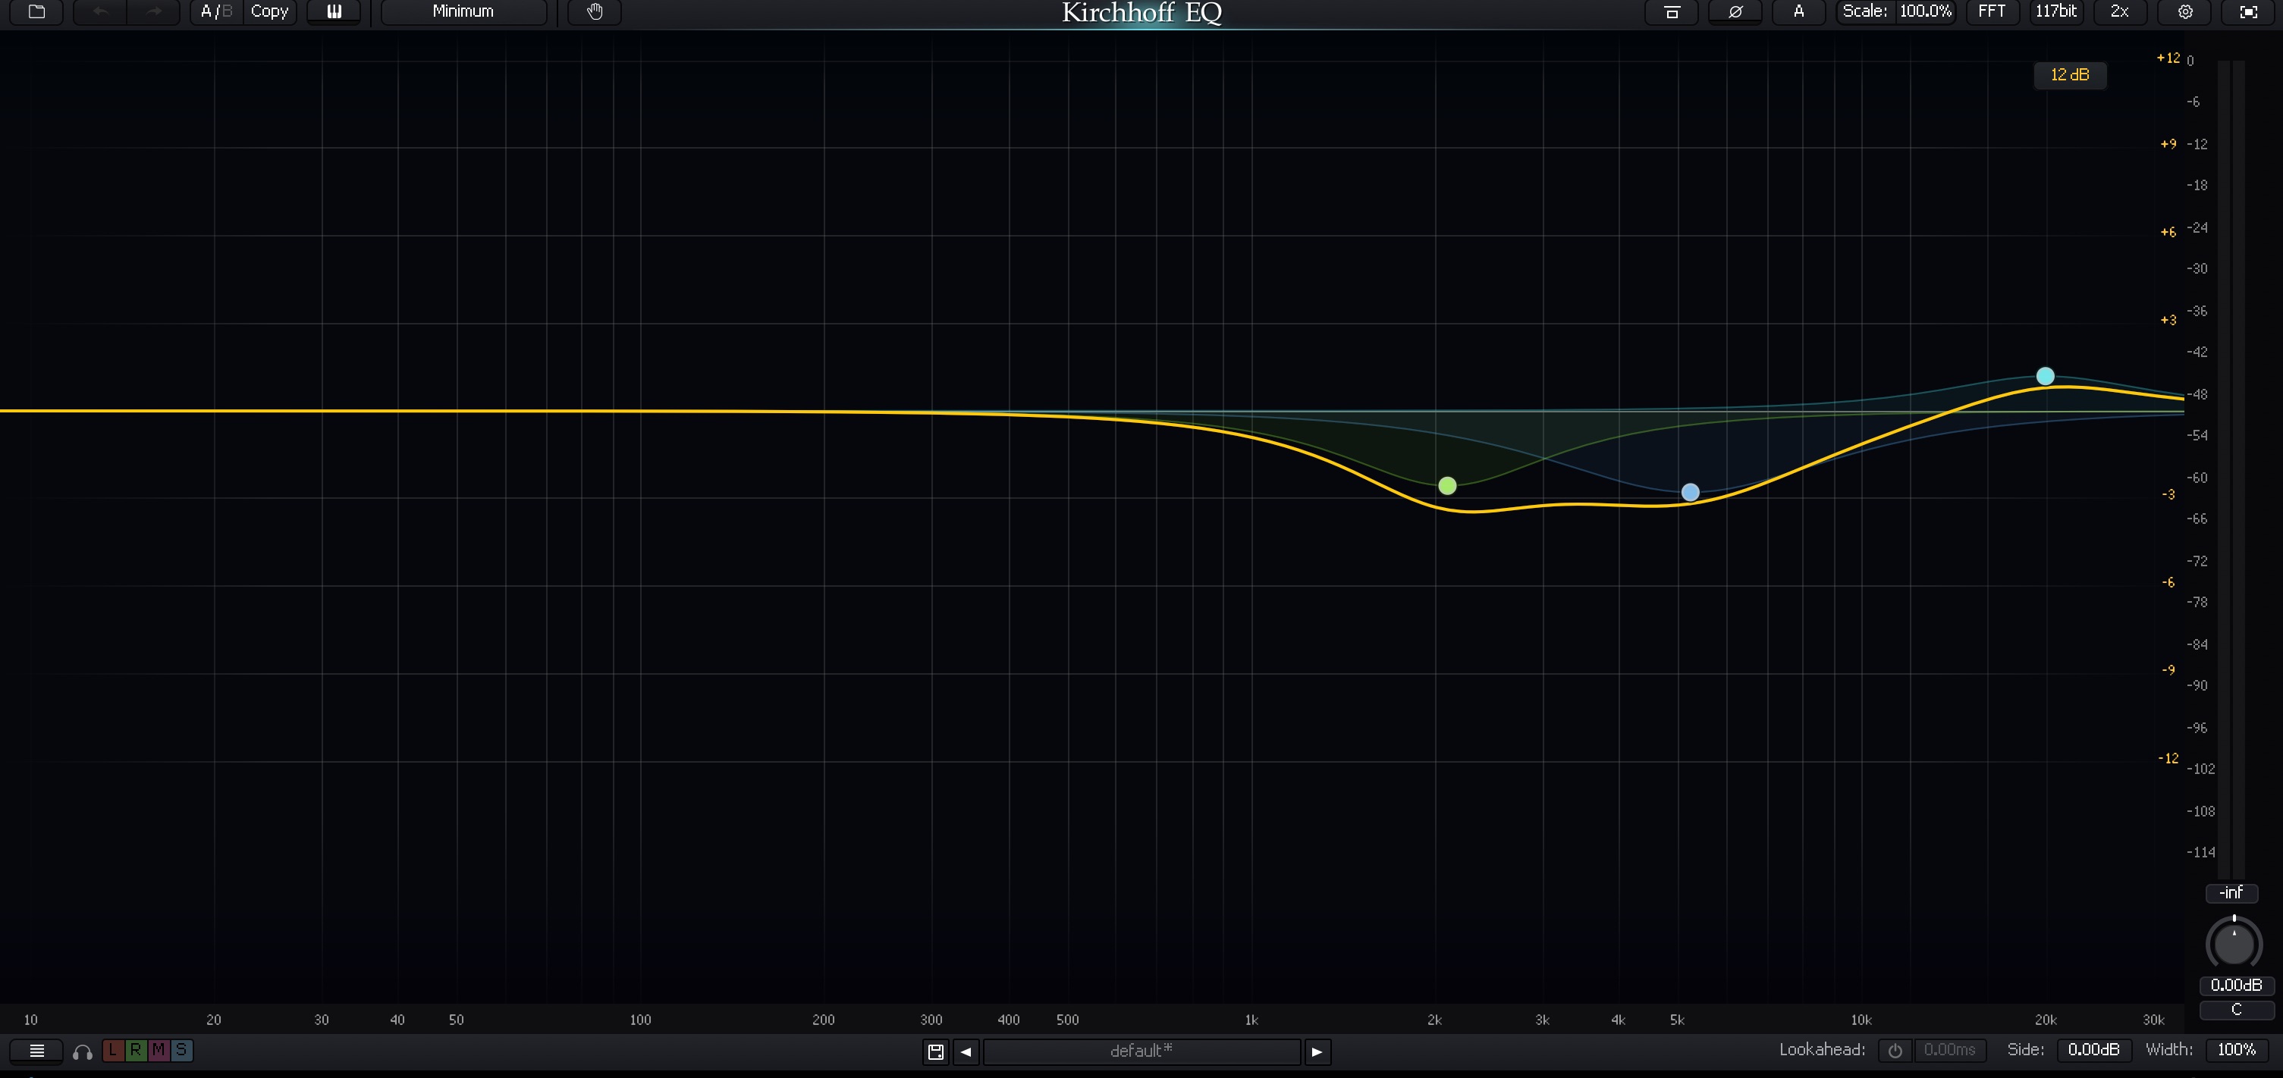Open the 2x oversampling dropdown

click(x=2119, y=11)
